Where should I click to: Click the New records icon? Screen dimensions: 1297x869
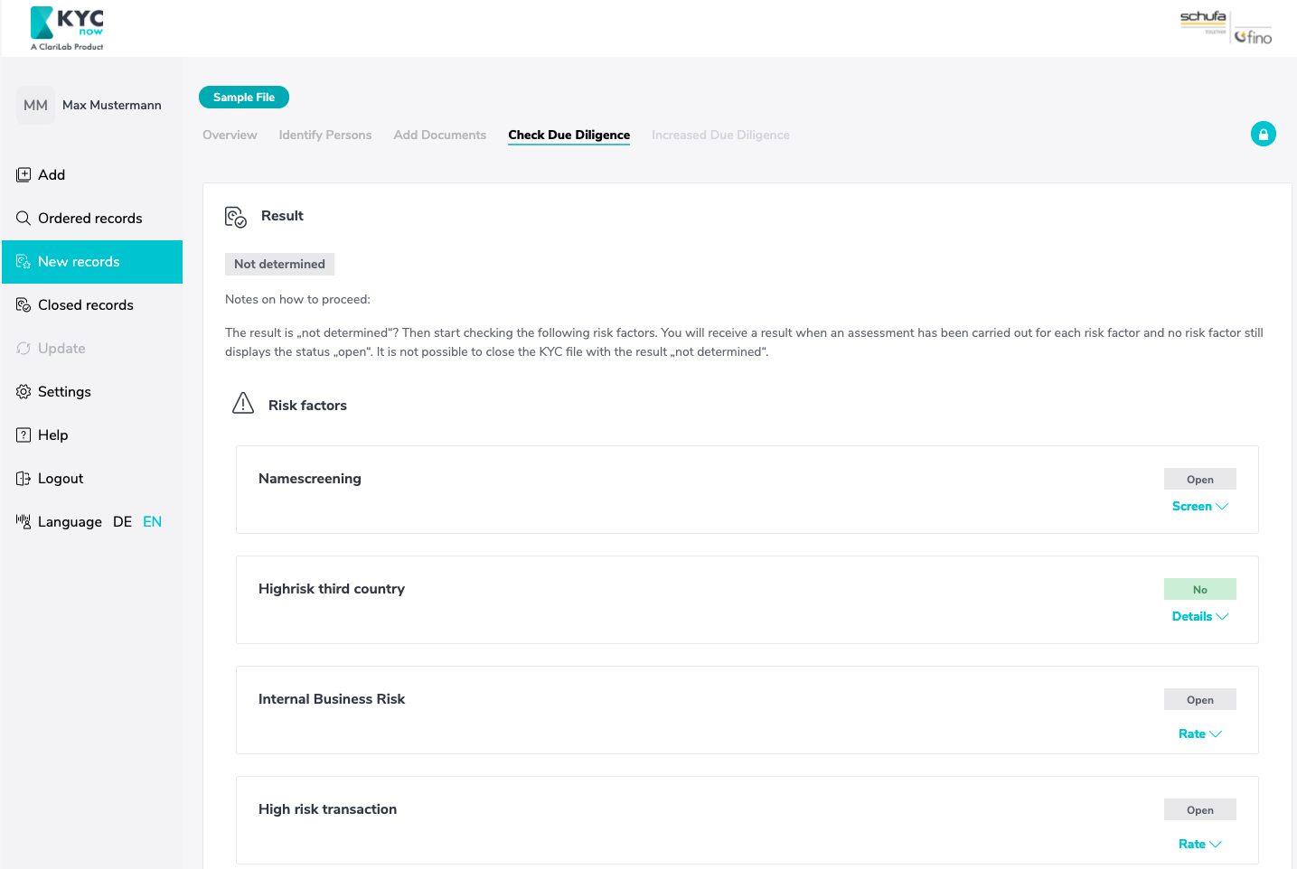tap(23, 261)
